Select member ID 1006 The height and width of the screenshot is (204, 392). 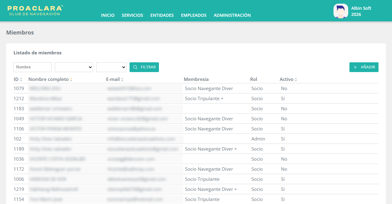(x=19, y=179)
